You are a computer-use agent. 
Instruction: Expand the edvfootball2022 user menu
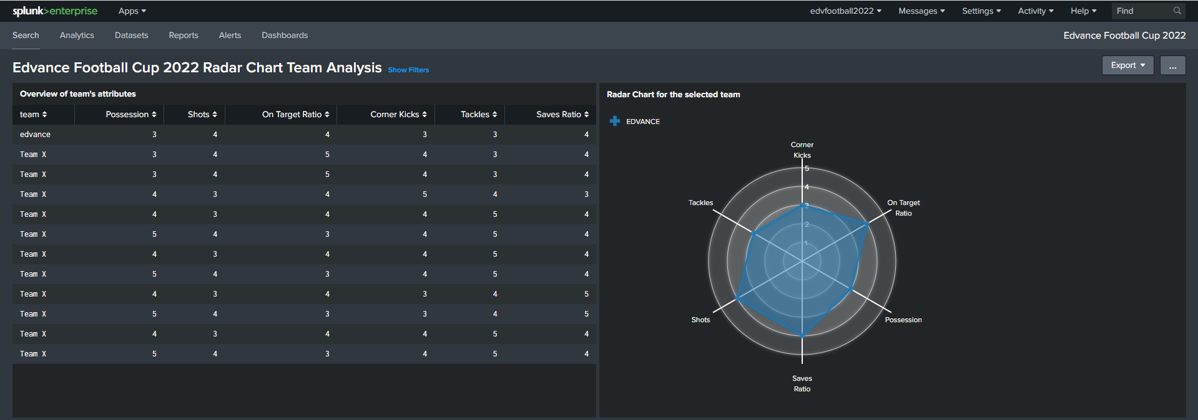coord(846,11)
